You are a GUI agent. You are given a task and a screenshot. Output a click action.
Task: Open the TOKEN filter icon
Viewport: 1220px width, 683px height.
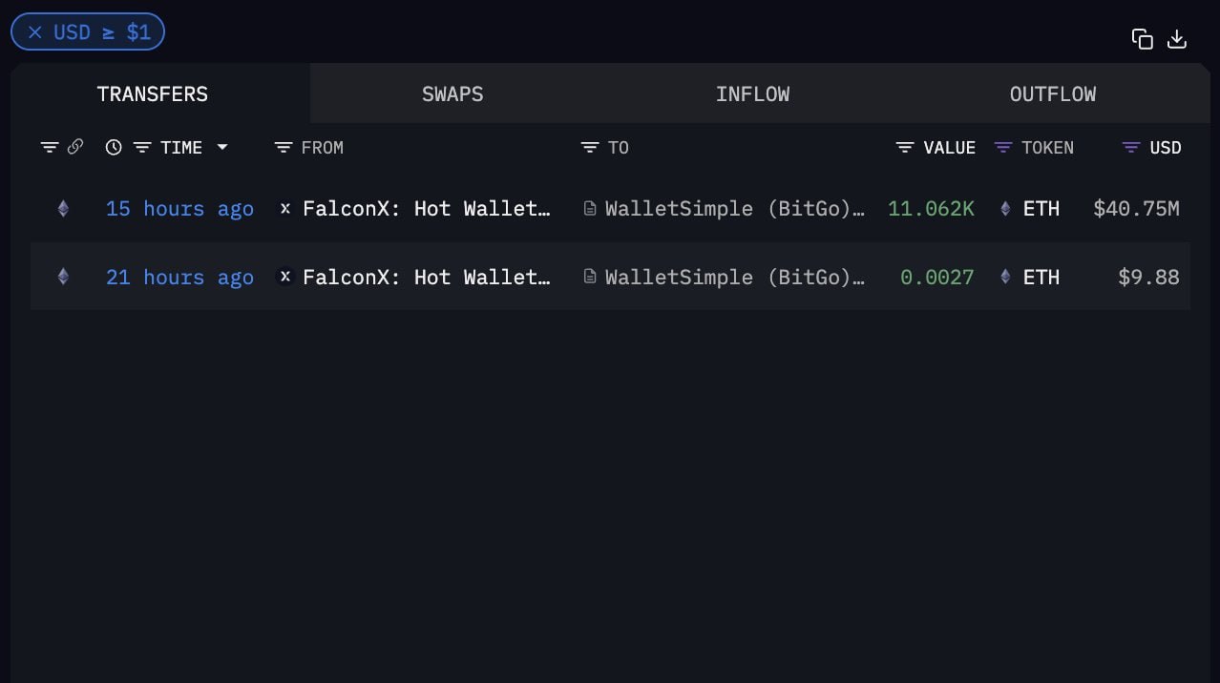1002,147
